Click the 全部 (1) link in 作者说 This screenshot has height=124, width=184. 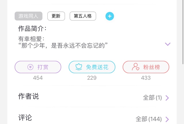pyautogui.click(x=152, y=98)
